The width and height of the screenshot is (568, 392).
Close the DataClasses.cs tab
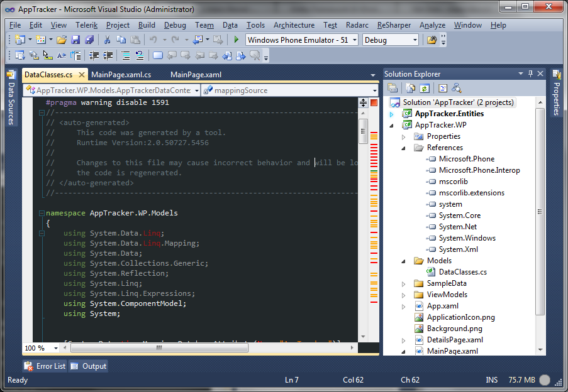pos(82,75)
